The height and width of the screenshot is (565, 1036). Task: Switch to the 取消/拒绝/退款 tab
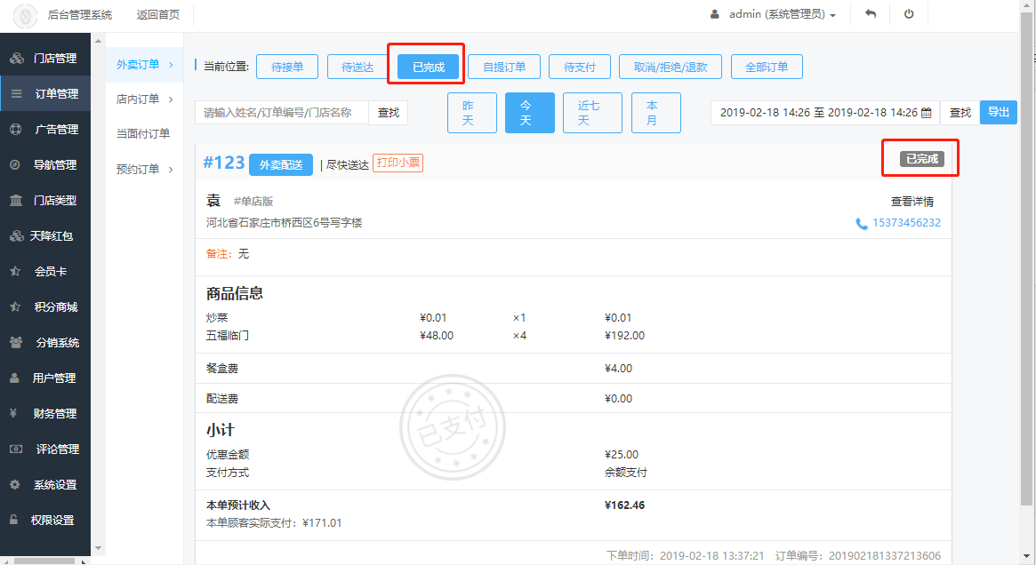(670, 67)
